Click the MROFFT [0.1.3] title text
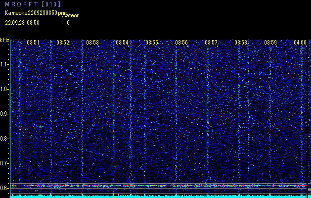Screen dimensions: 311x198 [33, 4]
